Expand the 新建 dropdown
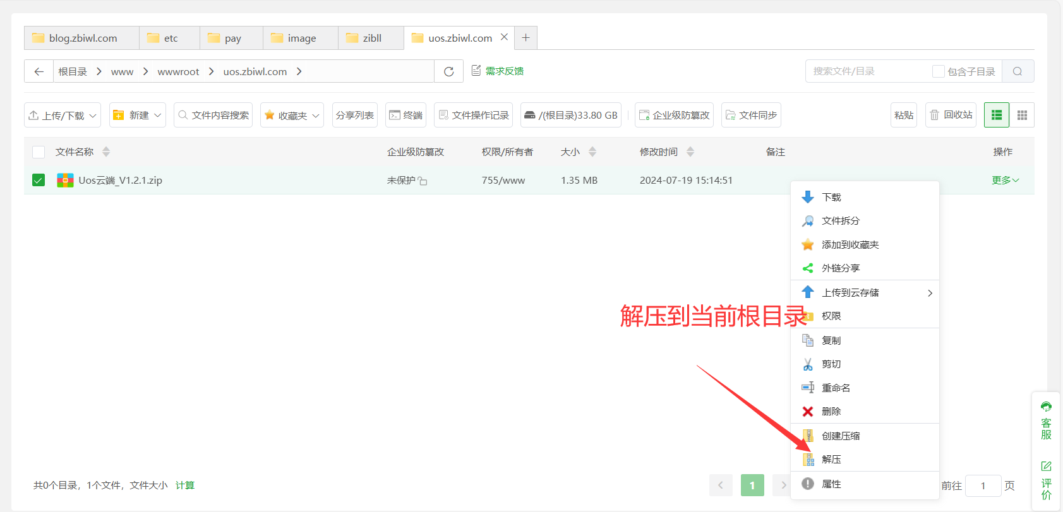Viewport: 1063px width, 512px height. click(x=138, y=115)
